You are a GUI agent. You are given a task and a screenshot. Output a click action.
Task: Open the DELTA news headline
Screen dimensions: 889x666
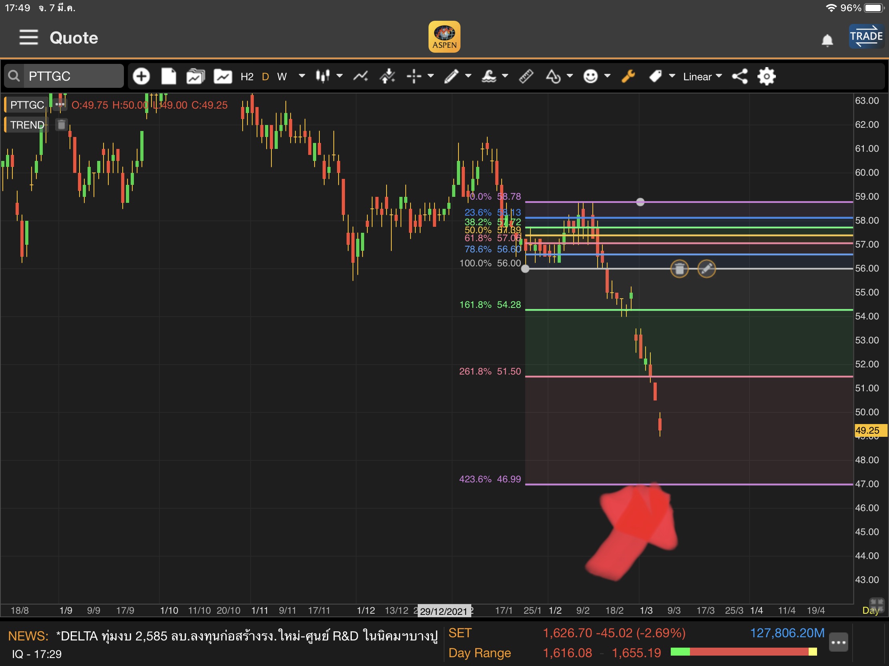coord(247,636)
